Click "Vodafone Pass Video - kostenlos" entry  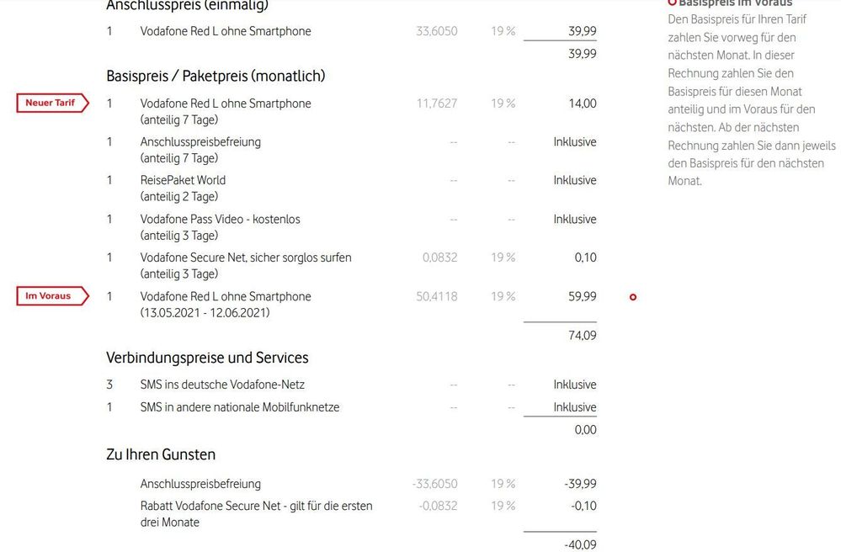(220, 219)
